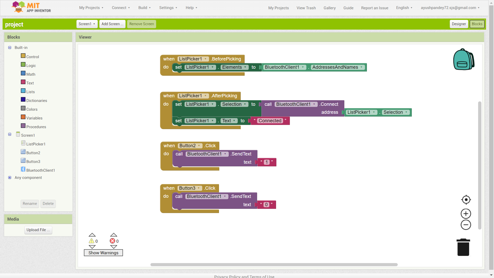
Task: Click the MIT App Inventor logo
Action: tap(31, 7)
